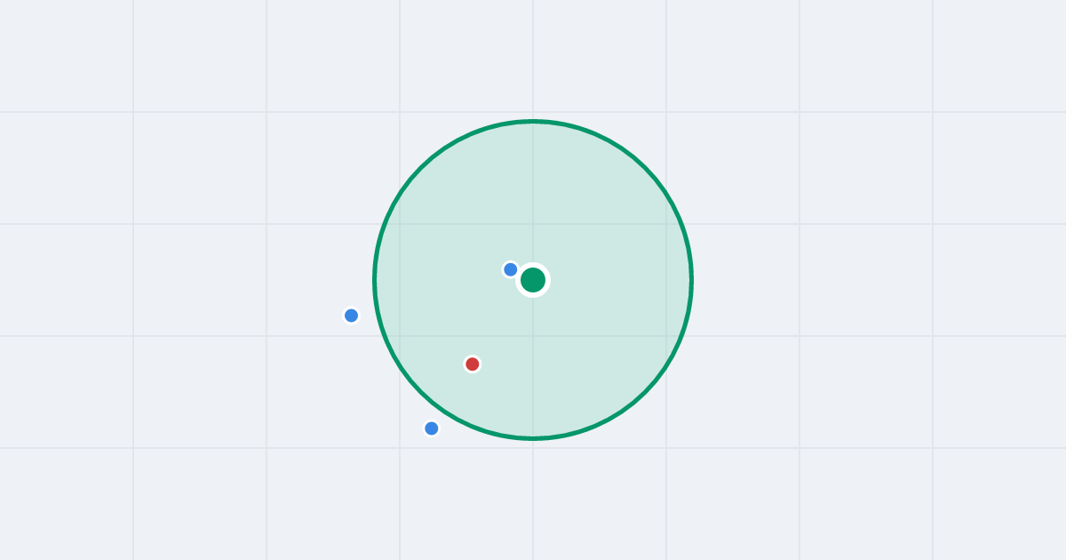The width and height of the screenshot is (1066, 560).
Task: Select the blue dot beside the green center
Action: tap(511, 269)
